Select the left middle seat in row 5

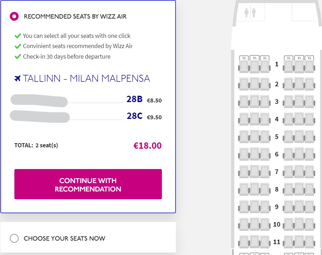[x=255, y=136]
